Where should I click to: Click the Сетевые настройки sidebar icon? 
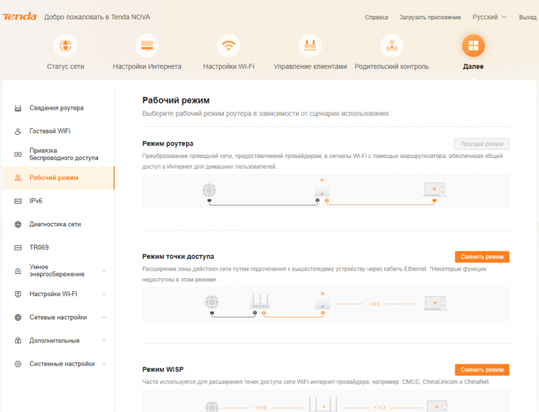click(x=18, y=317)
